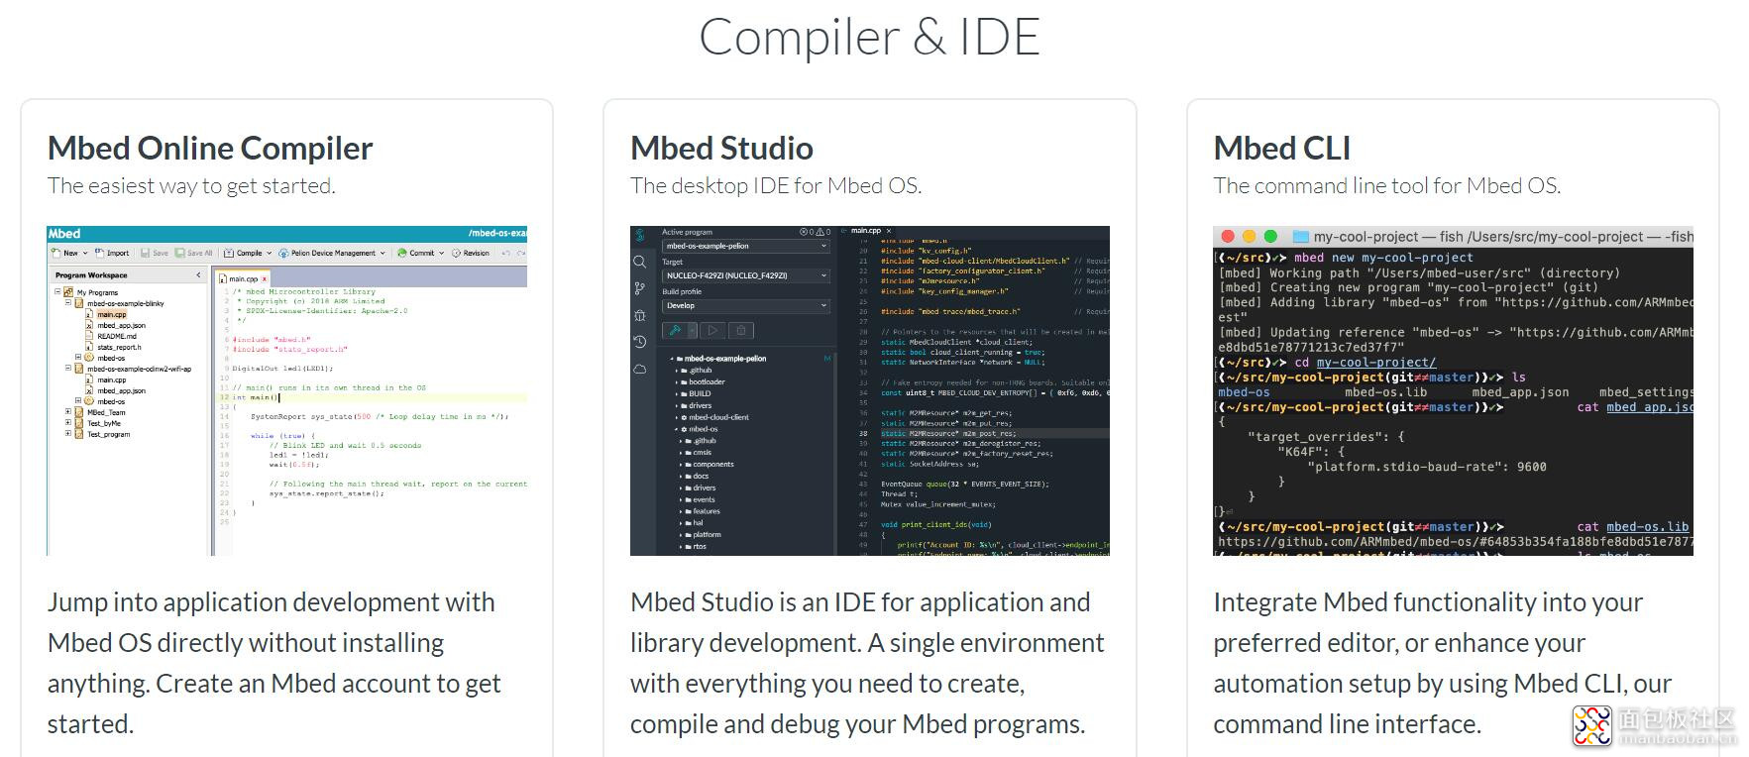The height and width of the screenshot is (757, 1749).
Task: Click the red close button of terminal window
Action: pyautogui.click(x=1228, y=236)
